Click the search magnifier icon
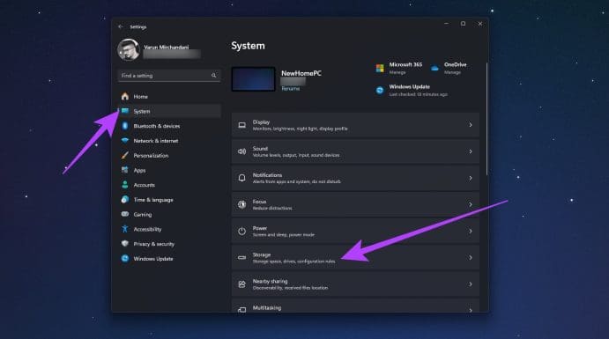The height and width of the screenshot is (339, 609). tap(213, 76)
